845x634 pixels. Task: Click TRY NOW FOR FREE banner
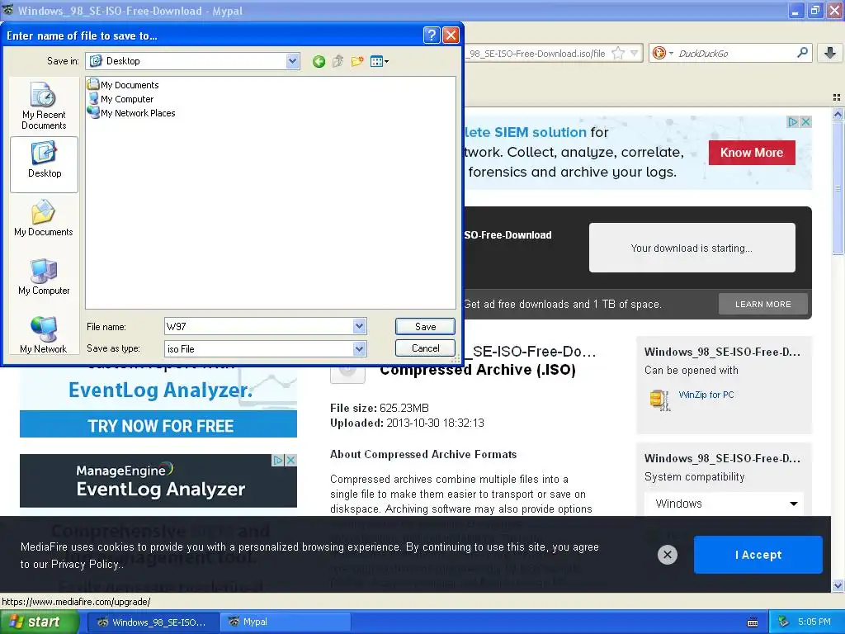pos(158,425)
